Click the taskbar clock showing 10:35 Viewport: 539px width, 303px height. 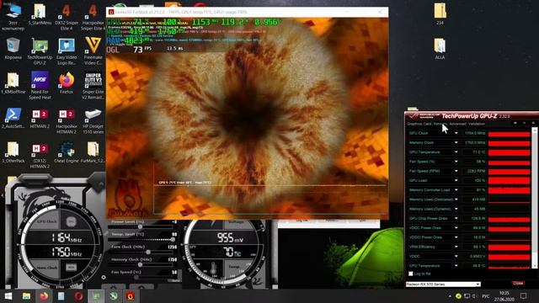pos(504,295)
